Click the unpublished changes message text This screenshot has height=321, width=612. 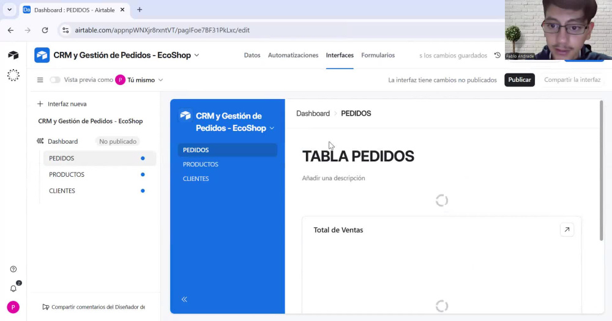pyautogui.click(x=442, y=80)
